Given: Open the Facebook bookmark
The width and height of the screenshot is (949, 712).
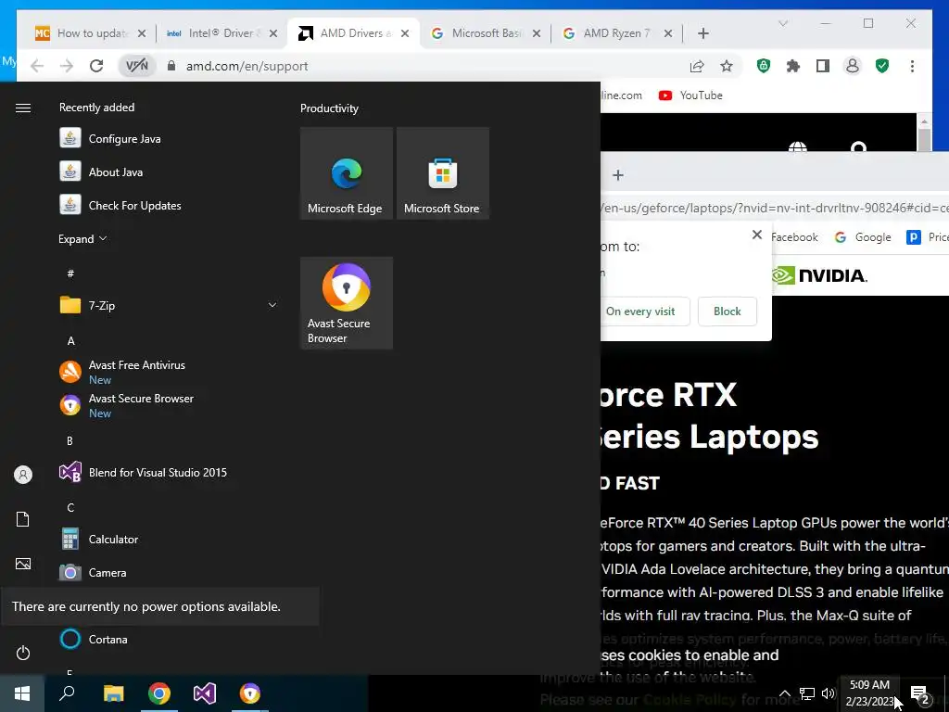Looking at the screenshot, I should [794, 237].
